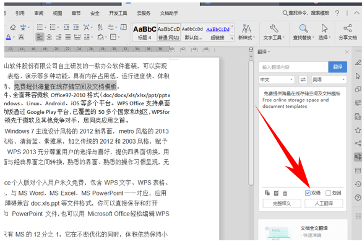Align text right
The image size is (362, 244).
point(58,37)
